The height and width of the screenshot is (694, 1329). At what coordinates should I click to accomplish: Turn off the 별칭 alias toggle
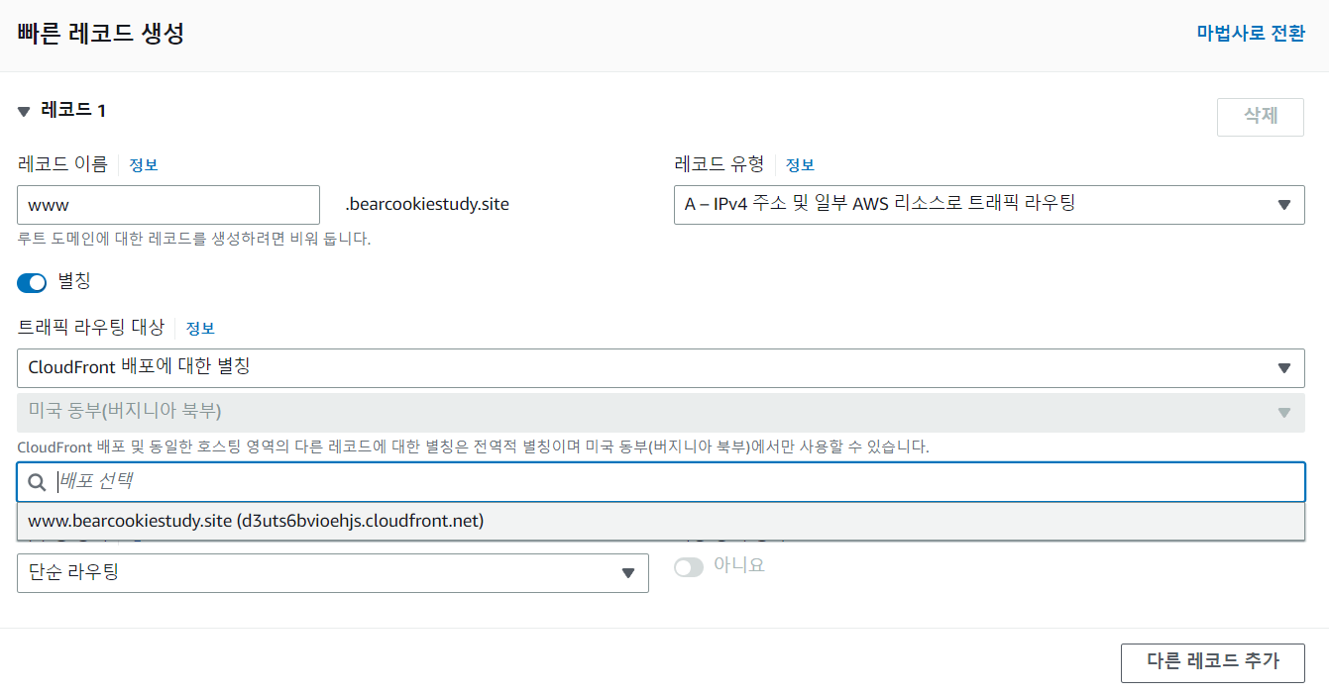[32, 282]
